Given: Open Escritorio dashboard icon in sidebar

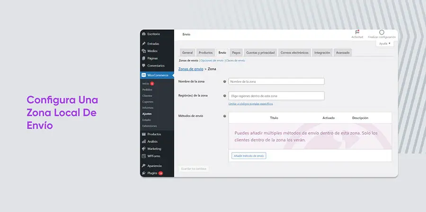Looking at the screenshot, I should point(144,34).
